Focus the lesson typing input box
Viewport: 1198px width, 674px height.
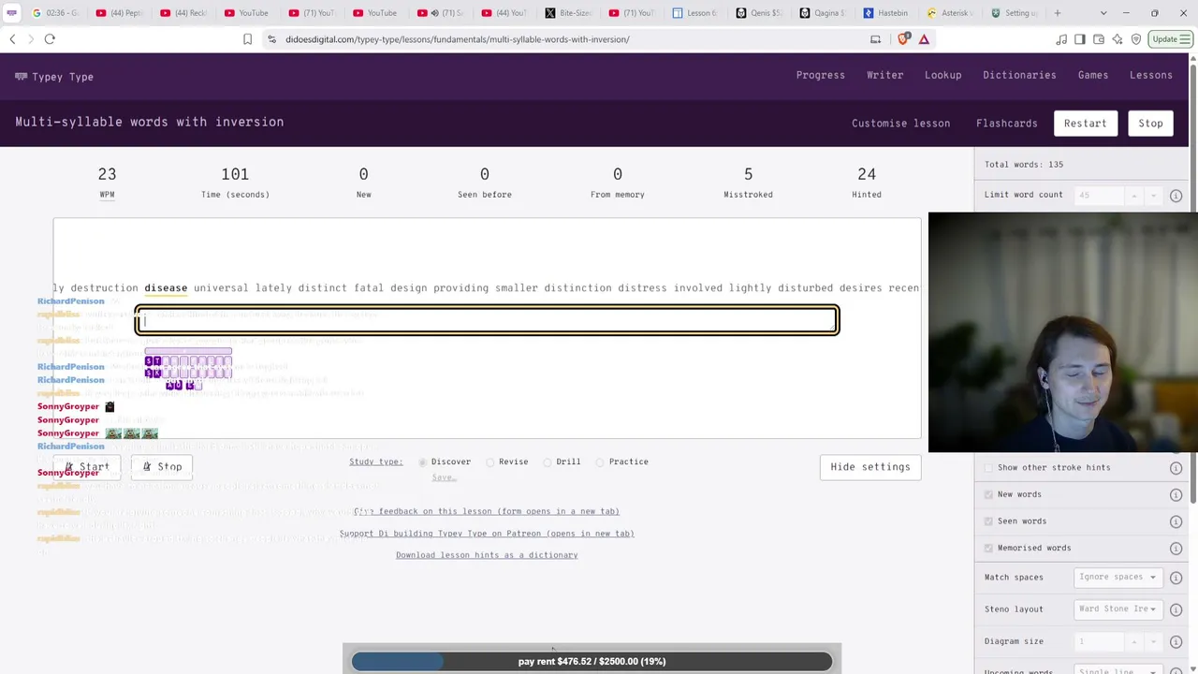click(x=487, y=320)
